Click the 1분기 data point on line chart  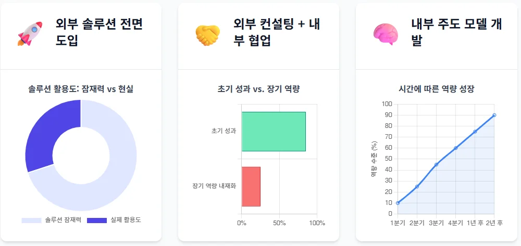tap(398, 203)
